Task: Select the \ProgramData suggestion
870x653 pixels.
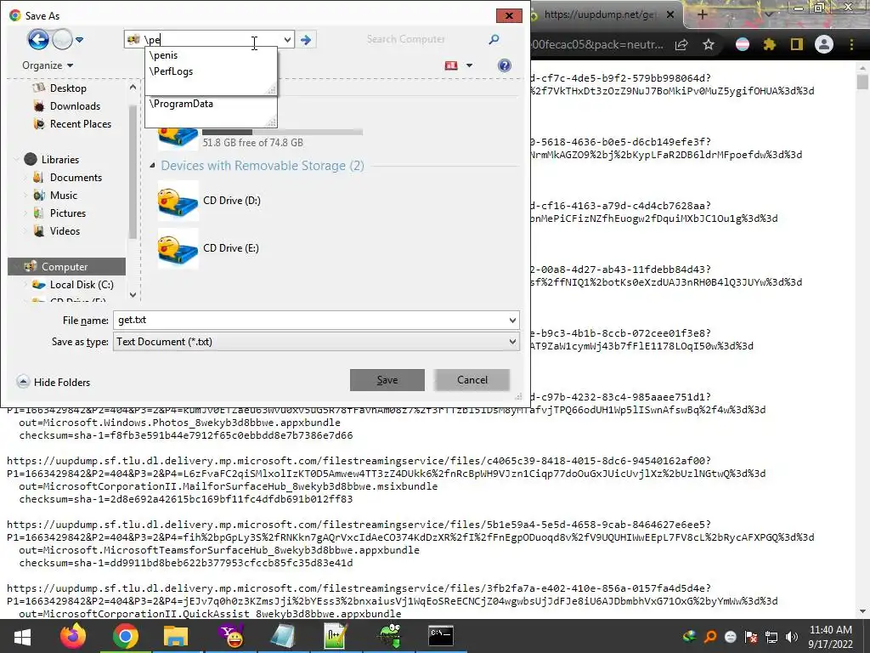Action: click(181, 103)
